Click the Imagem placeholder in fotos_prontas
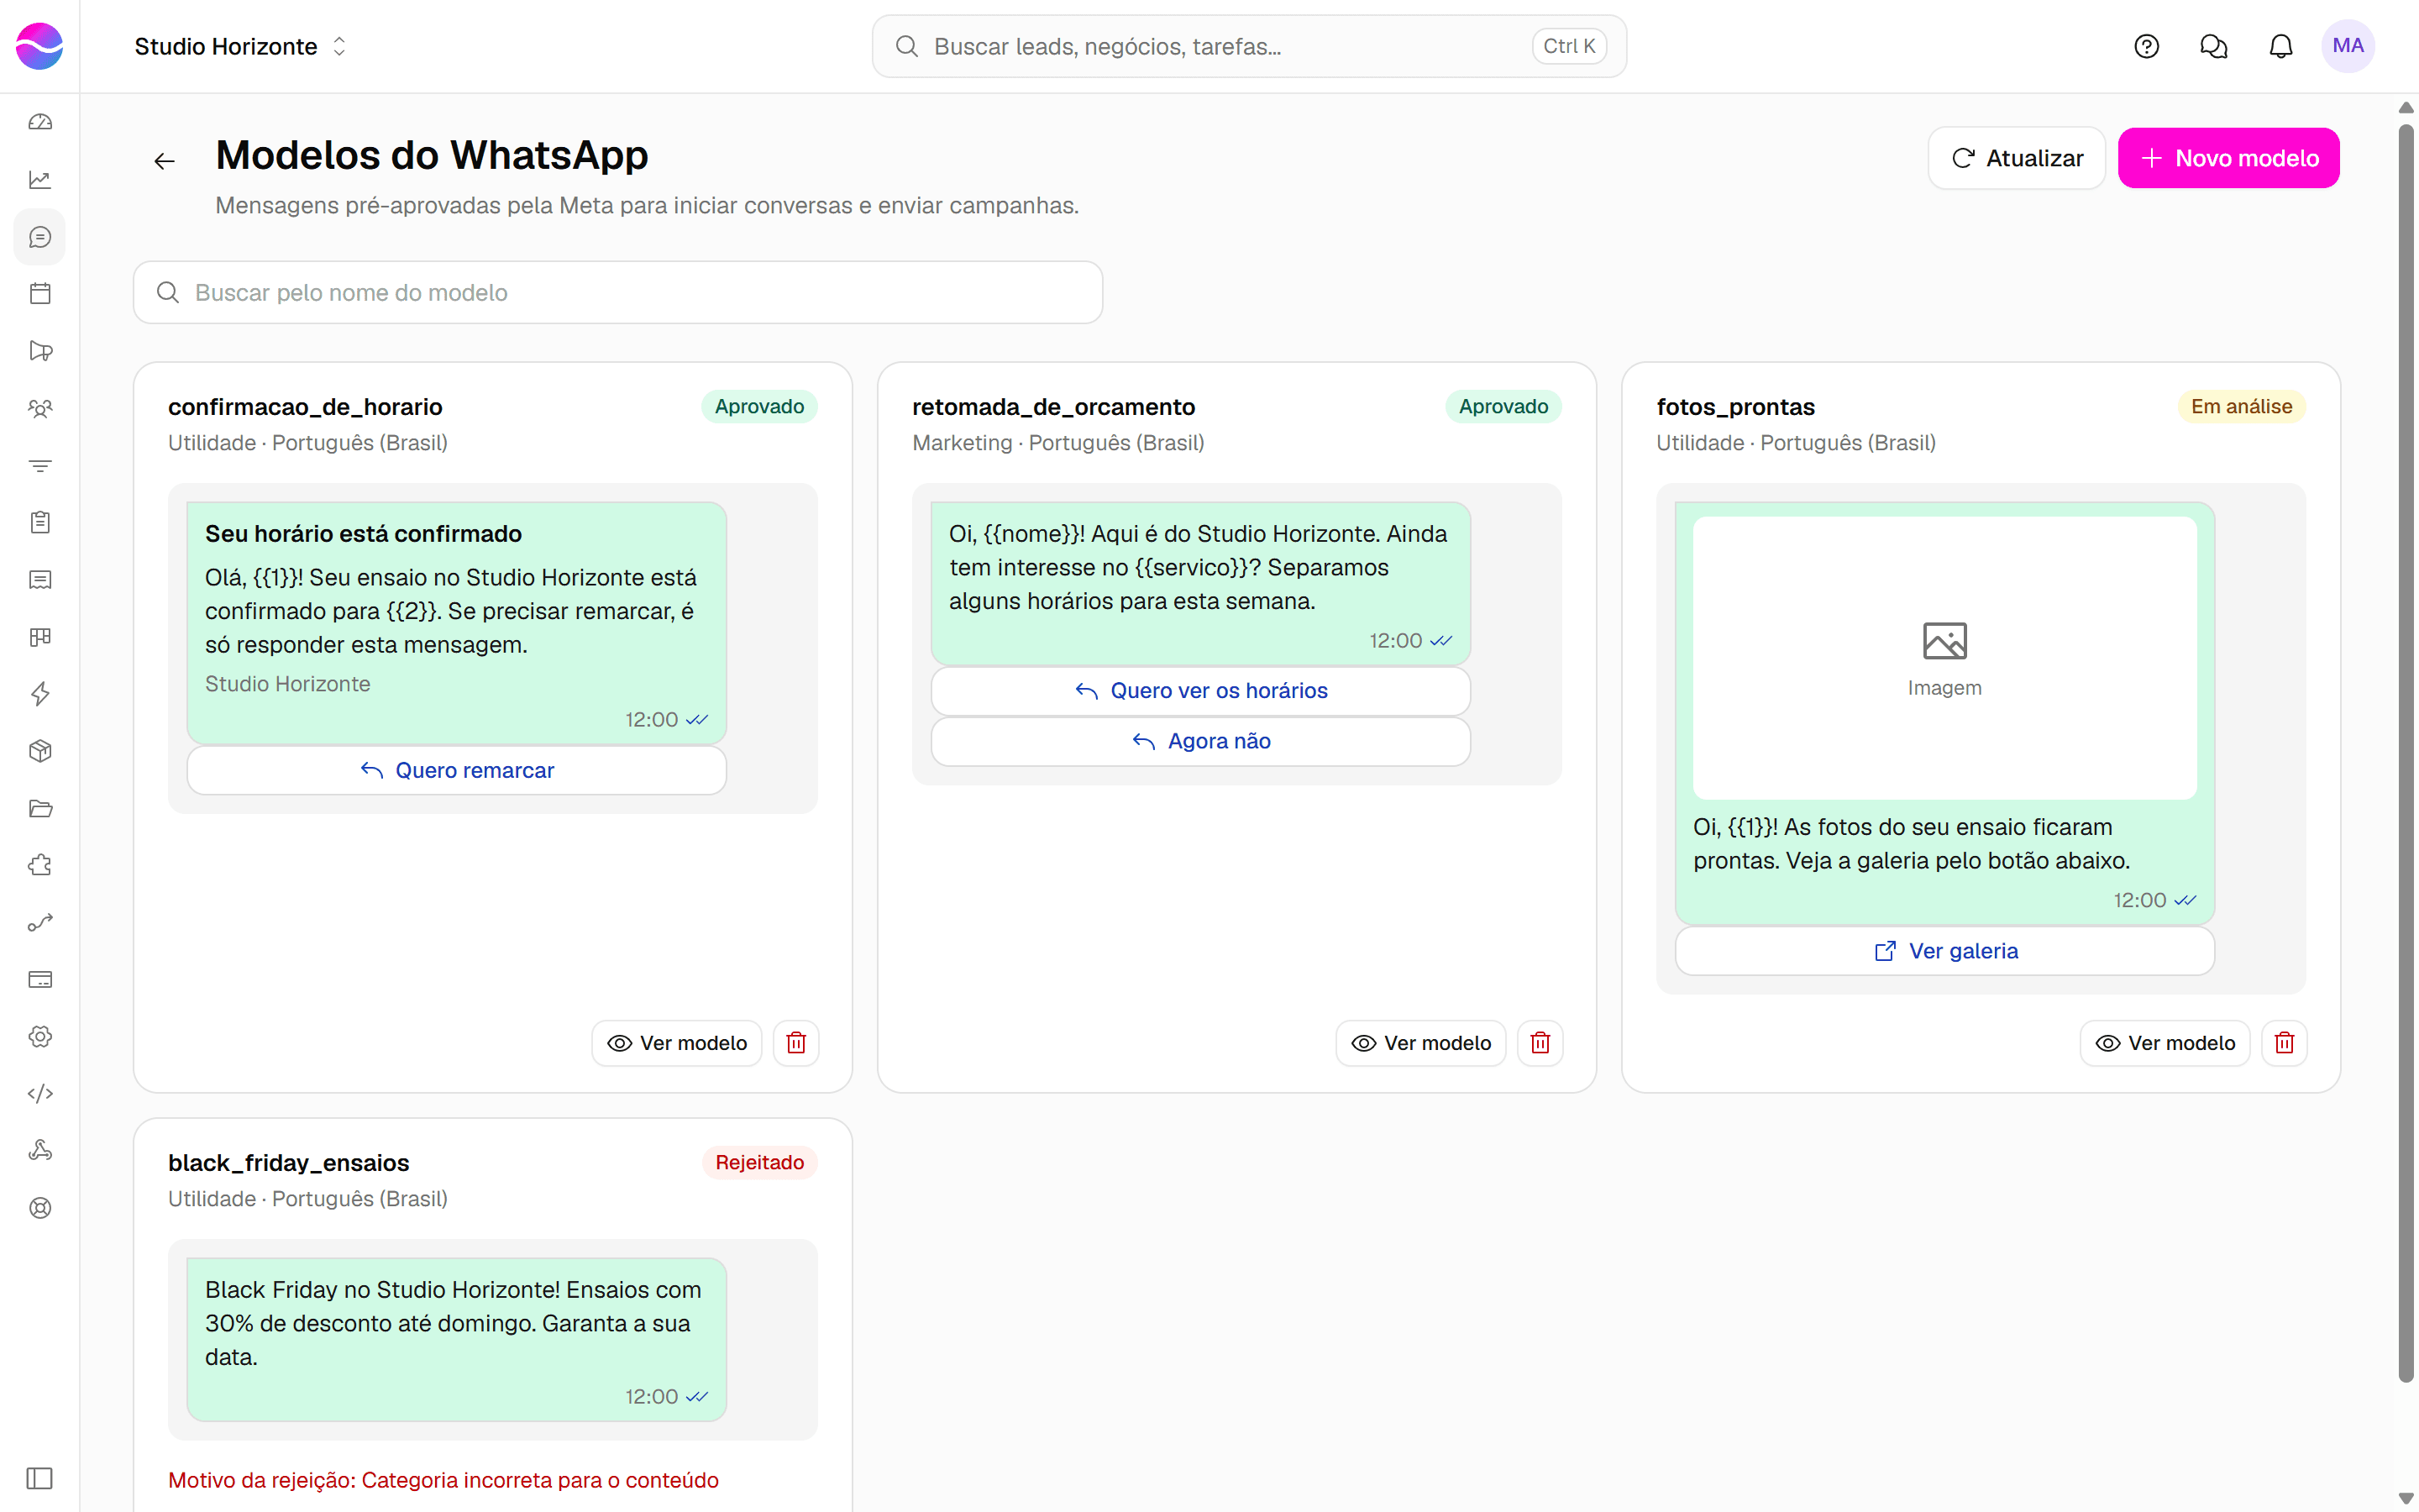2419x1512 pixels. [x=1945, y=658]
